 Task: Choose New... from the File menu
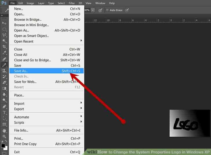click(x=47, y=9)
